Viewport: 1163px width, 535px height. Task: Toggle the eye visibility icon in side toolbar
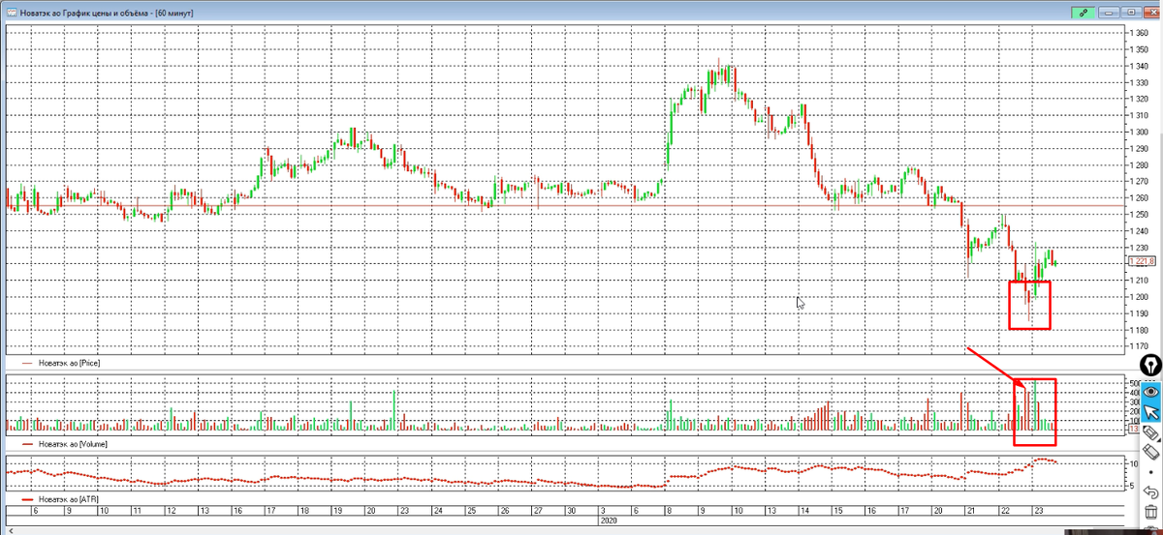coord(1150,392)
